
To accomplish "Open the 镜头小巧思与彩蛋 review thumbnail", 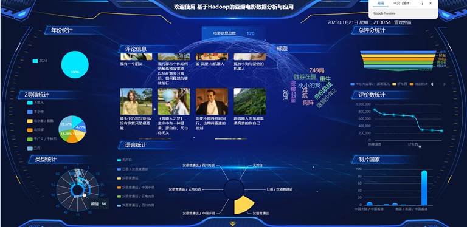I will pos(136,101).
